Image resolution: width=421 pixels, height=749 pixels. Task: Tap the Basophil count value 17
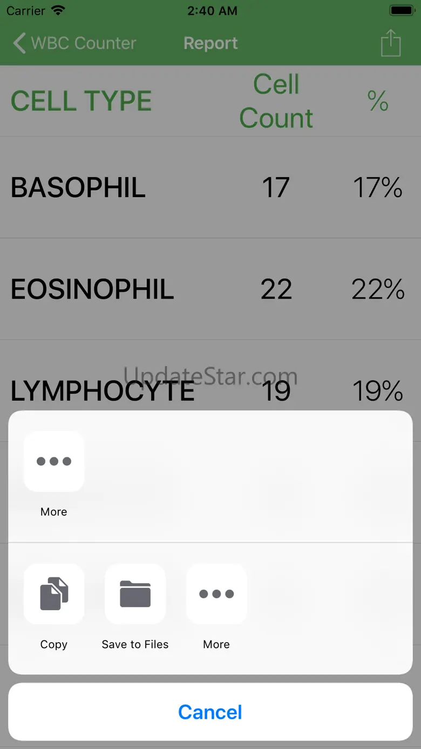coord(276,187)
